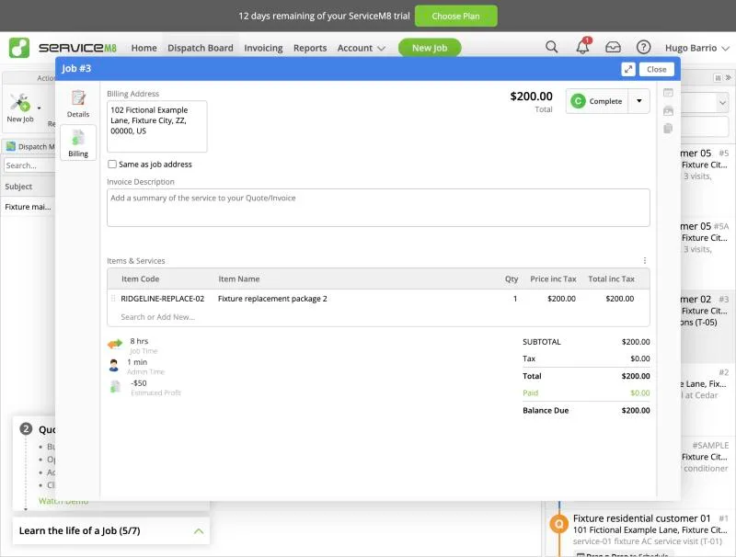Click into Billing Address text box
The height and width of the screenshot is (557, 736).
pyautogui.click(x=156, y=127)
